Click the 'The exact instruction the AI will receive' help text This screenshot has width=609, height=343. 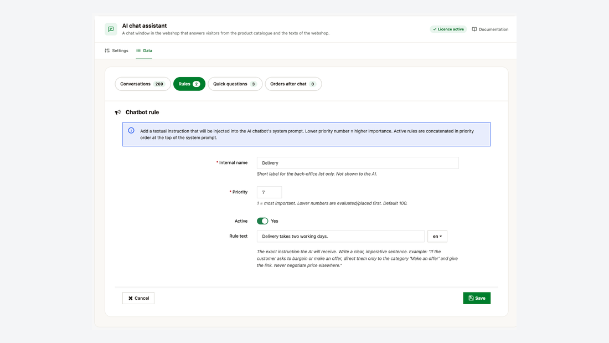click(357, 258)
